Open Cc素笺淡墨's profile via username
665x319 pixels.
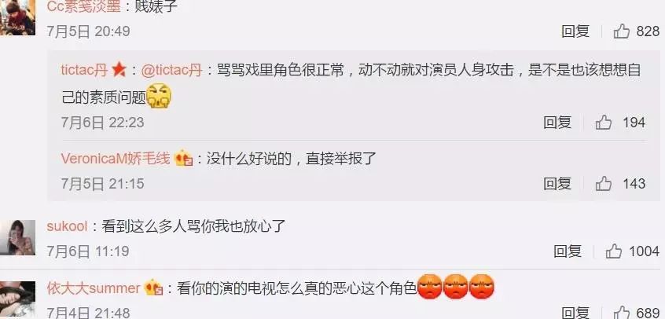coord(83,5)
